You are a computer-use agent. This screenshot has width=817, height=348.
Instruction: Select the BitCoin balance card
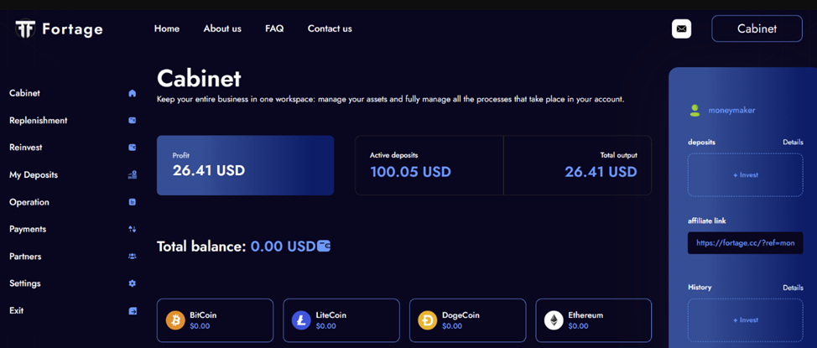(x=215, y=320)
